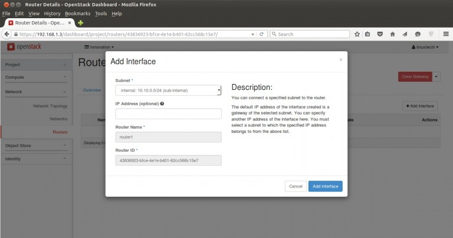Open a new tab with the plus icon
Screen dimensions: 453x238
click(x=81, y=22)
